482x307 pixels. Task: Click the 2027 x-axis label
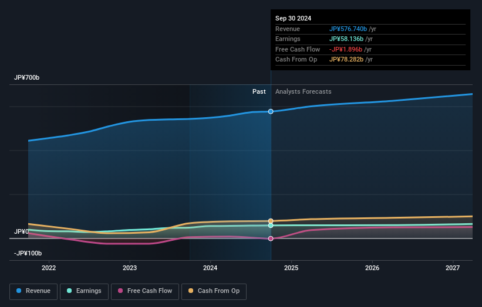(x=453, y=268)
